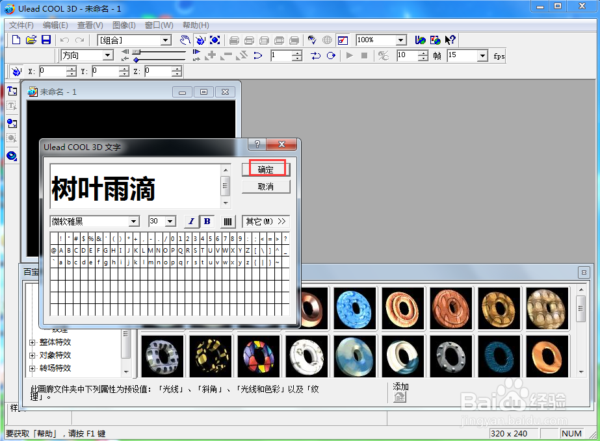600x441 pixels.
Task: Open the 方向 property dropdown
Action: point(109,55)
